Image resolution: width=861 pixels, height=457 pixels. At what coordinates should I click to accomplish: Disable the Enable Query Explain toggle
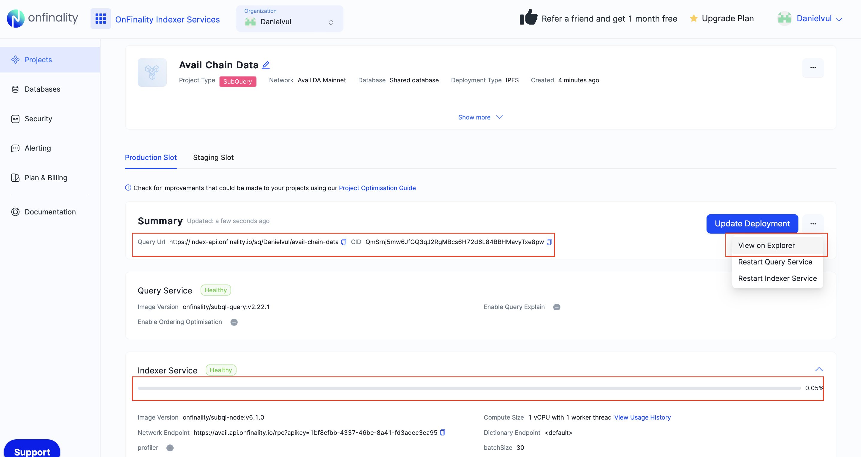[x=557, y=307]
